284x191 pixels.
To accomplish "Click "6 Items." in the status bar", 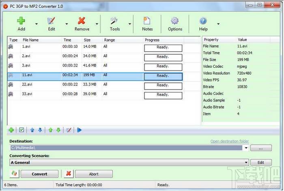I will coord(11,185).
